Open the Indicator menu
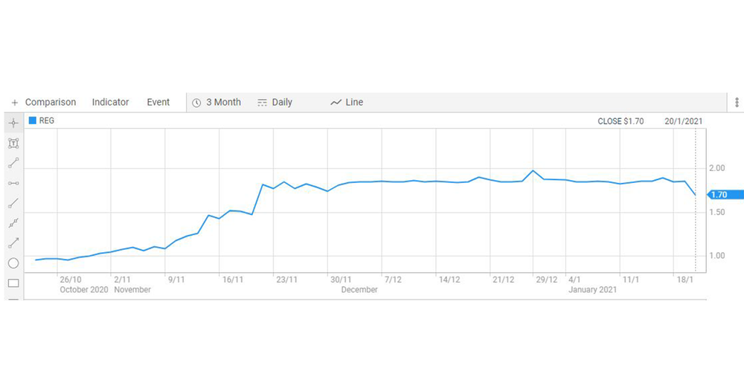 coord(110,103)
